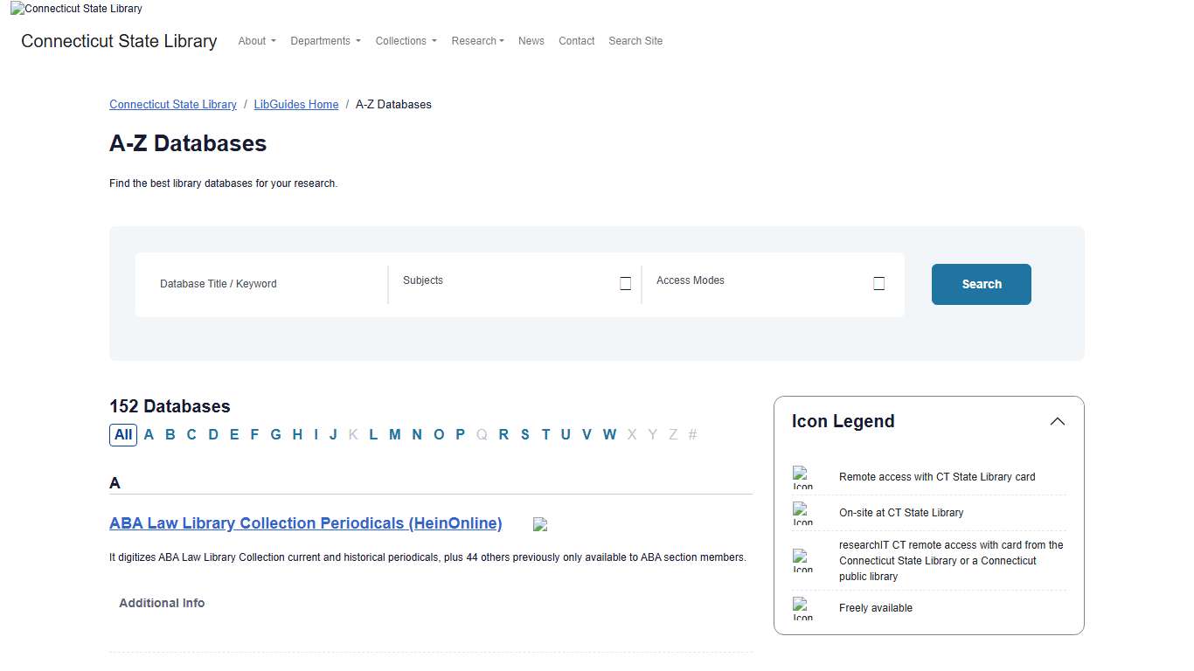This screenshot has width=1194, height=671.
Task: Open the Collections menu
Action: coord(406,40)
